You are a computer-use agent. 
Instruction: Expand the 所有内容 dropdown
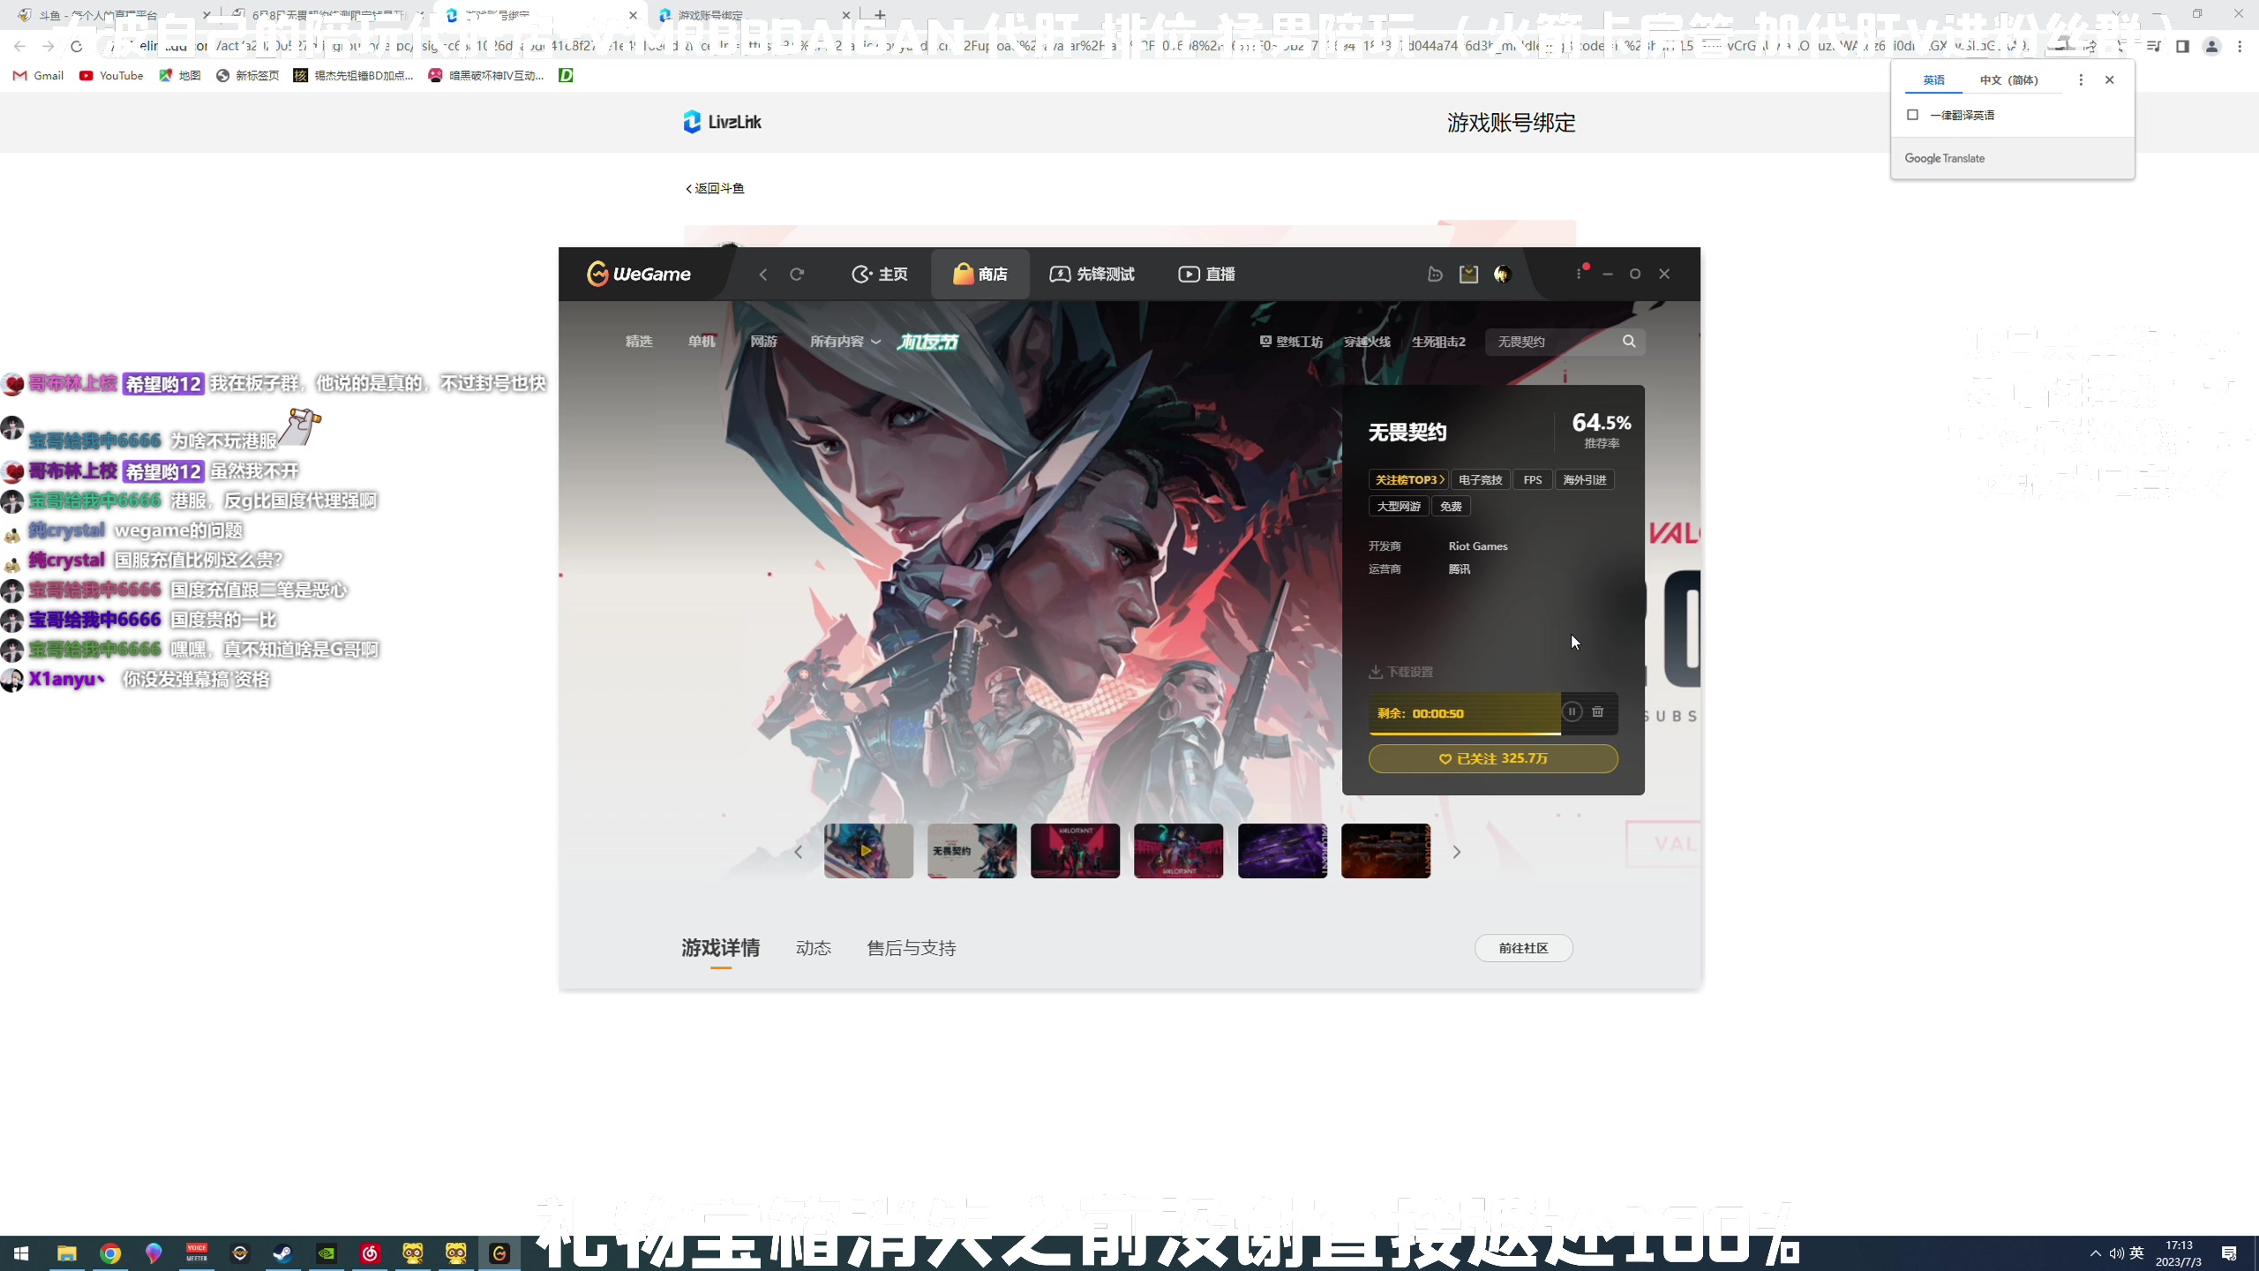point(845,342)
